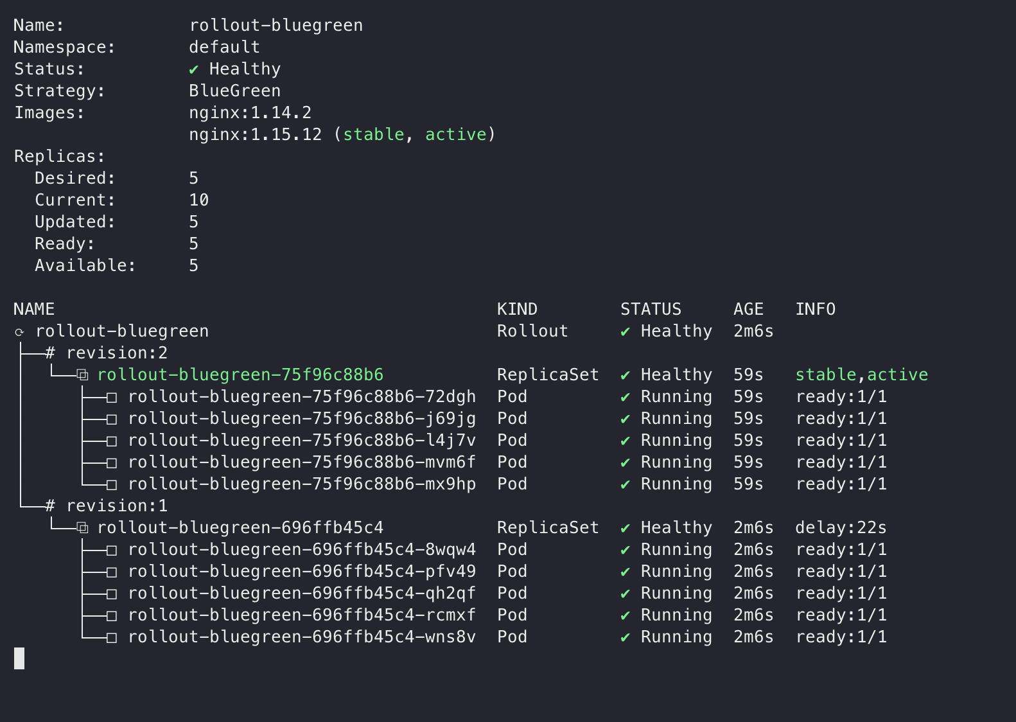Click the 'Available:' label
Viewport: 1016px width, 722px height.
point(85,265)
